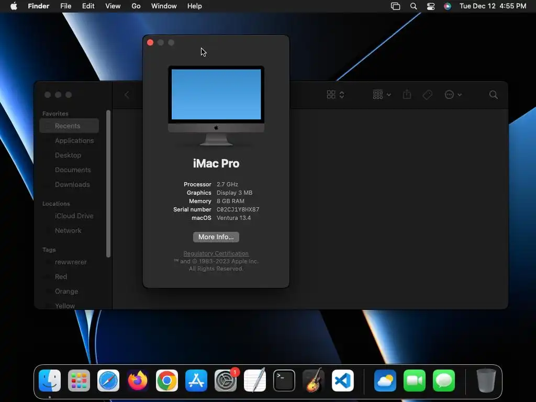Launch FaceTime from the Dock
This screenshot has width=536, height=402.
pyautogui.click(x=415, y=381)
